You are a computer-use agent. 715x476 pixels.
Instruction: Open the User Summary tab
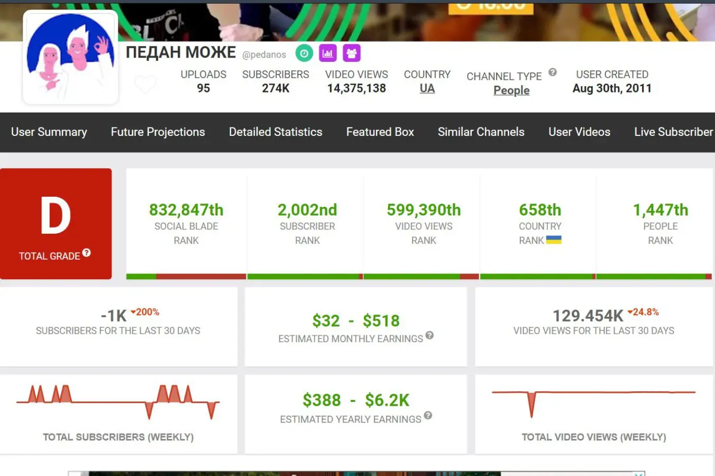(49, 132)
